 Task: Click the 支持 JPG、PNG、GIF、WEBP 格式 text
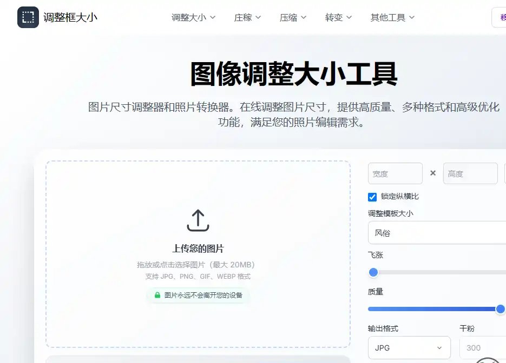198,277
